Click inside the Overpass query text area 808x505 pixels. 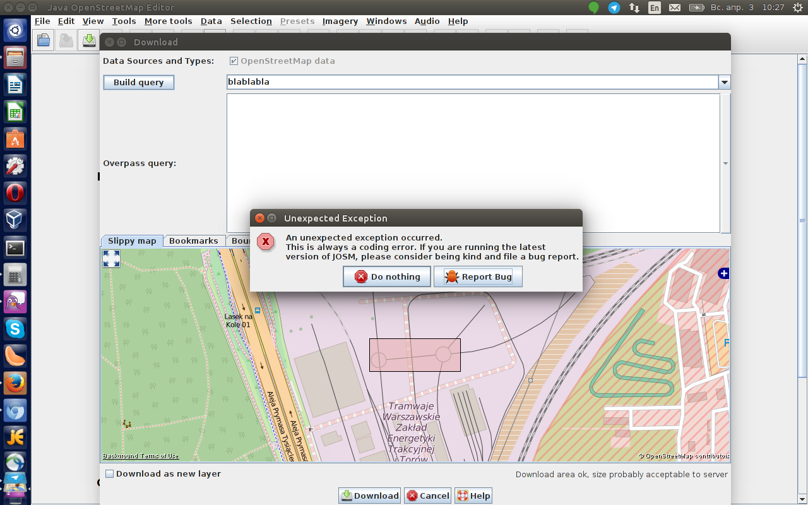tap(473, 163)
